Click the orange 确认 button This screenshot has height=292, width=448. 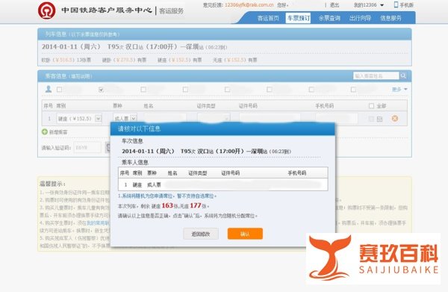(x=245, y=234)
